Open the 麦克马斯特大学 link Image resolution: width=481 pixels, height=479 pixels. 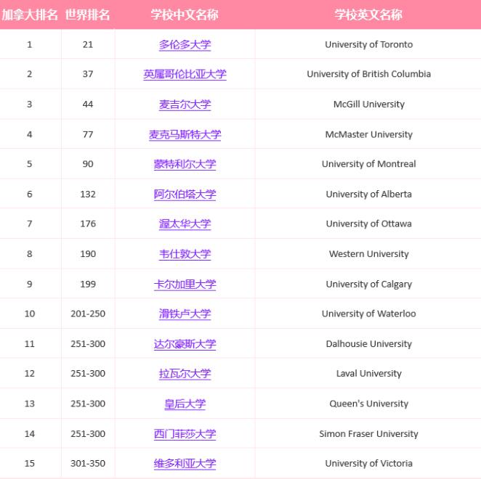pyautogui.click(x=185, y=134)
